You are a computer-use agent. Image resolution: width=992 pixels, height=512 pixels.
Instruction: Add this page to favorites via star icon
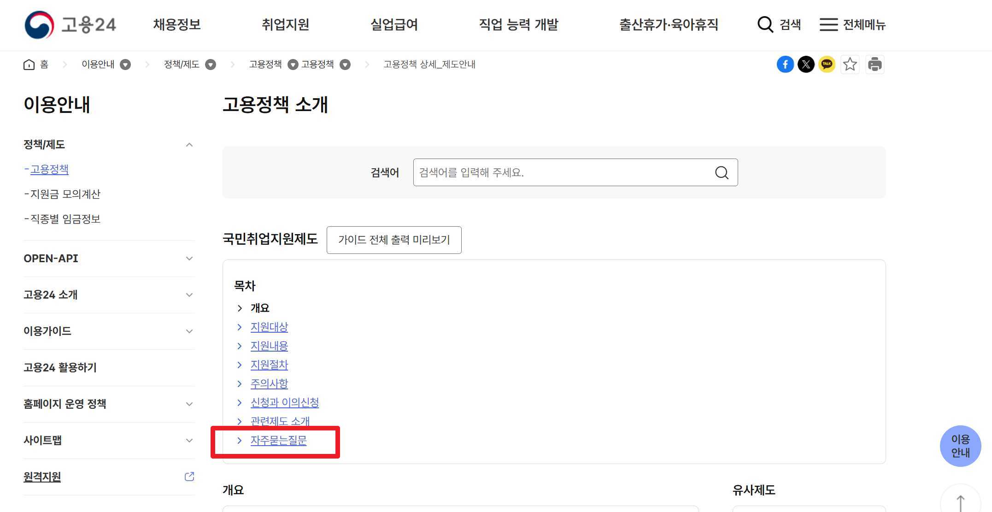coord(850,64)
